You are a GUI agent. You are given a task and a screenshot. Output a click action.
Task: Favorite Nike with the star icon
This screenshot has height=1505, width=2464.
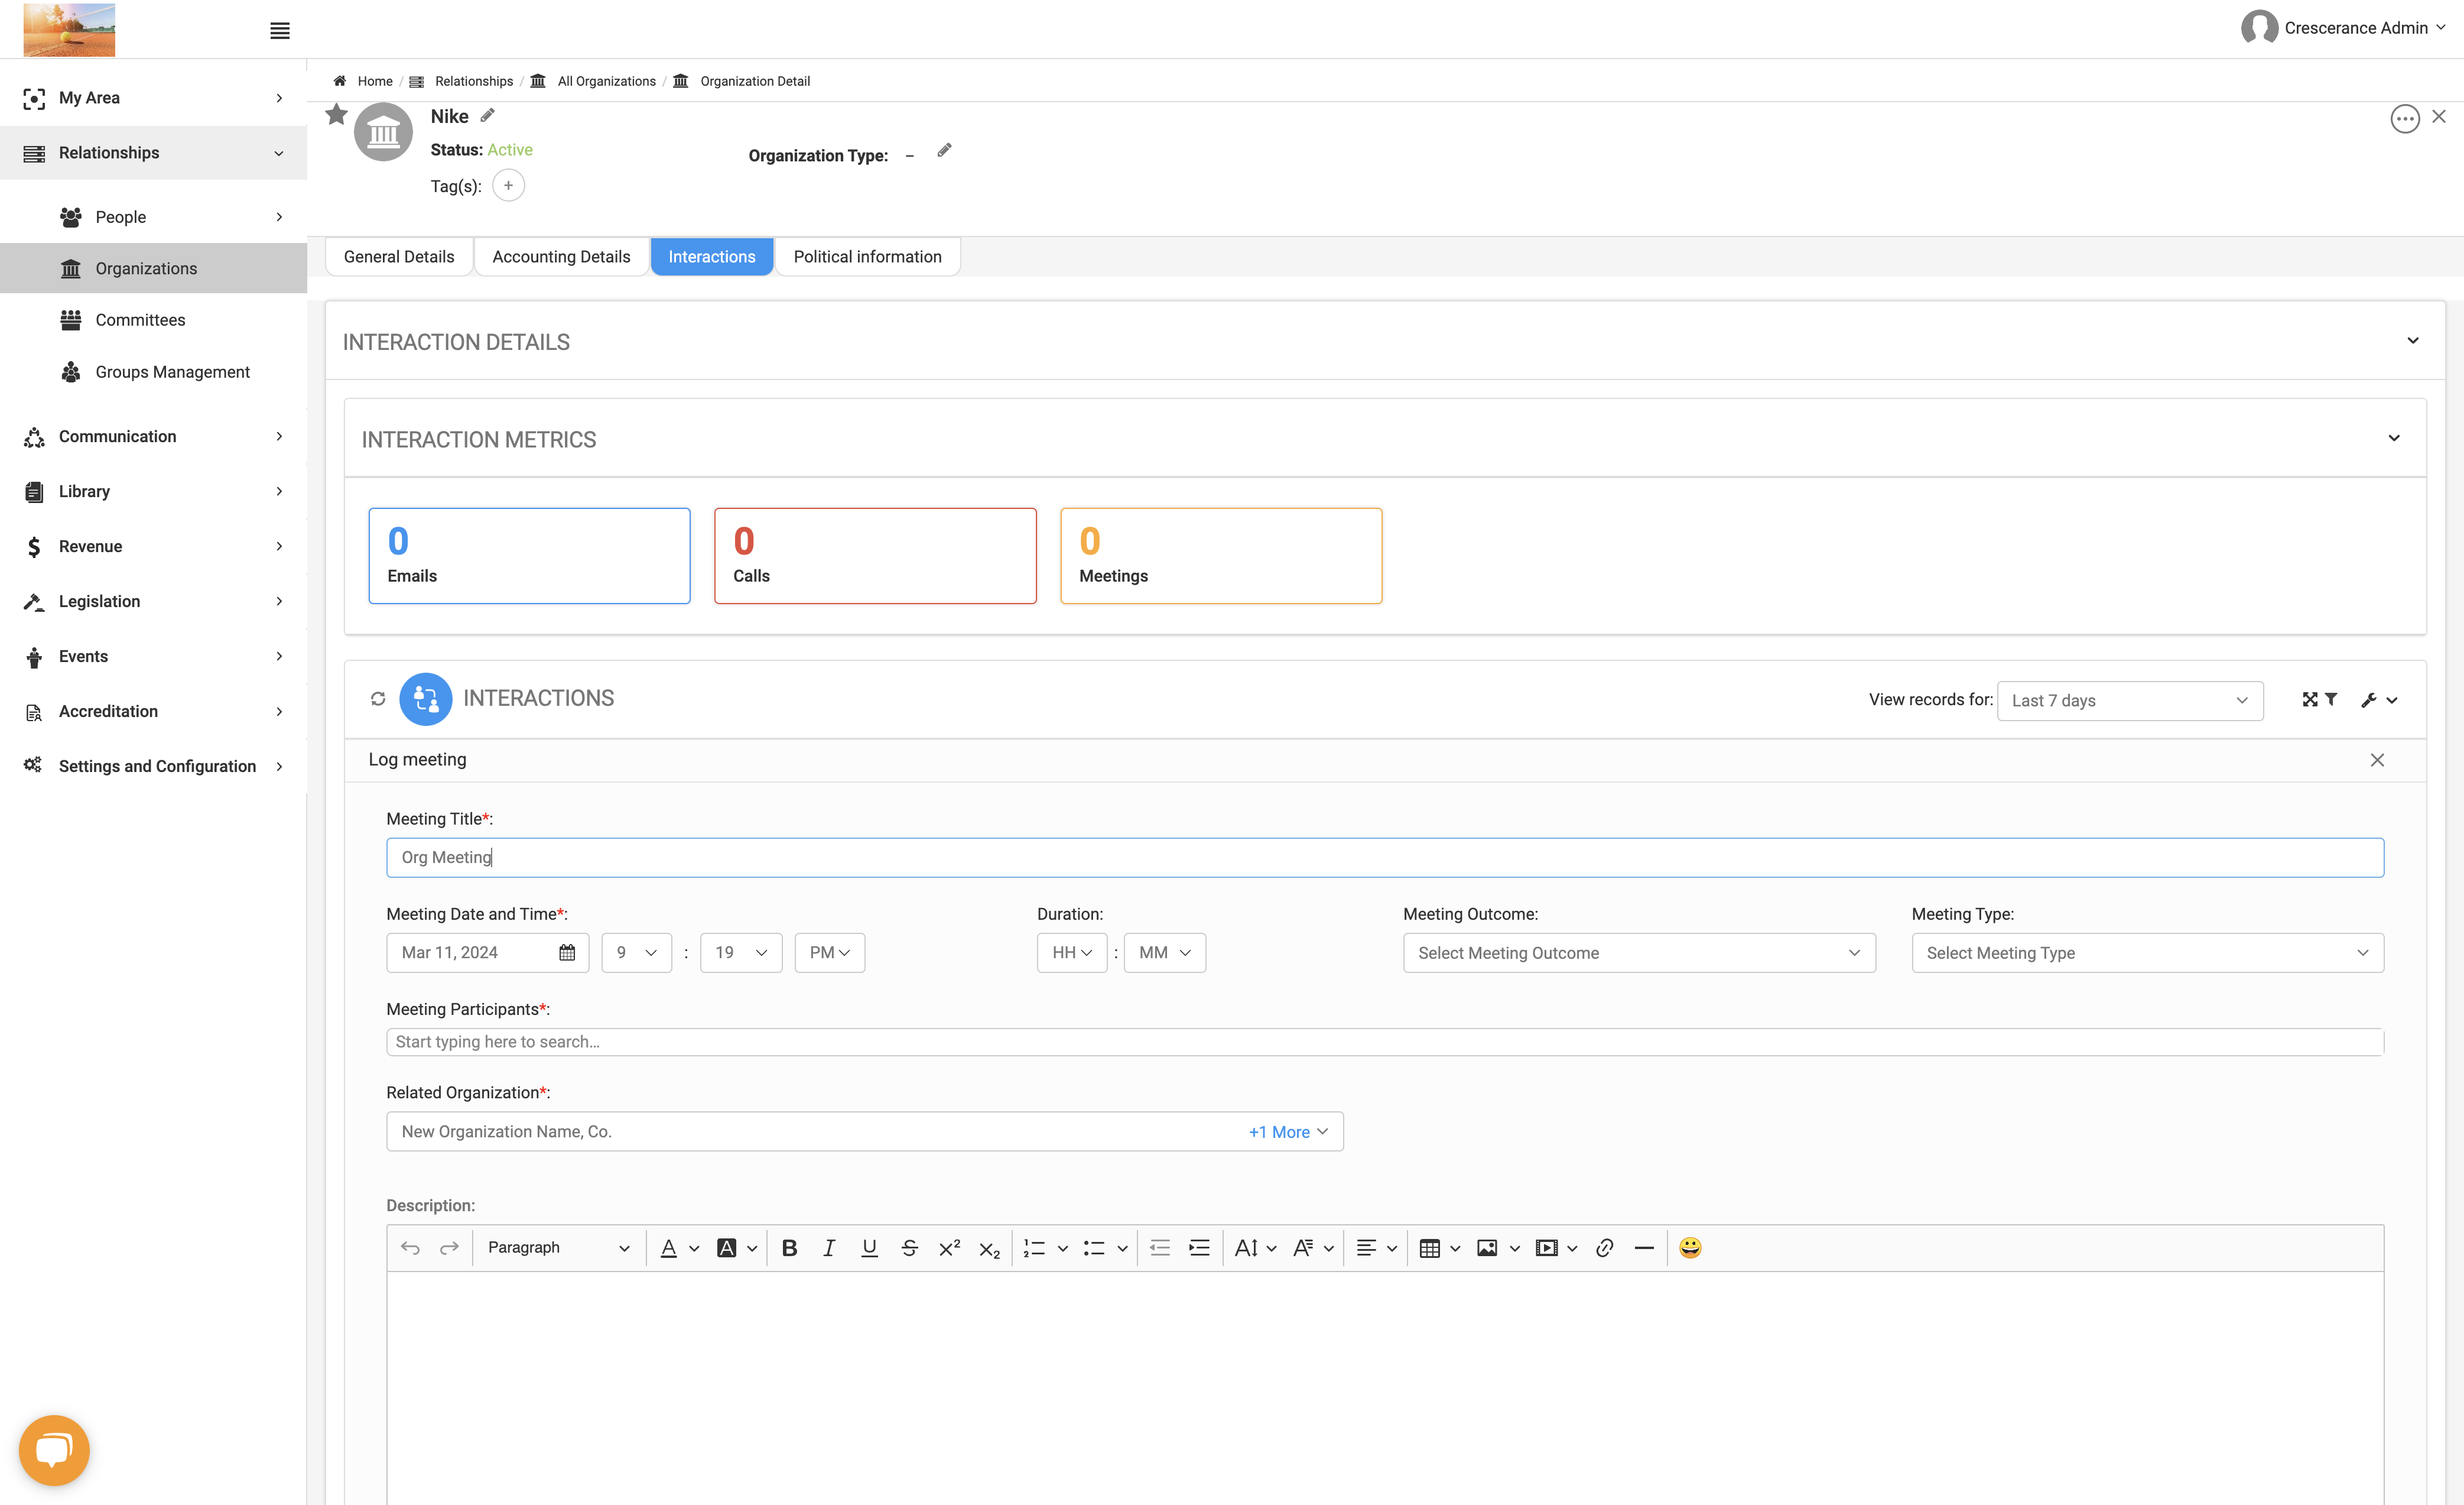pyautogui.click(x=336, y=115)
